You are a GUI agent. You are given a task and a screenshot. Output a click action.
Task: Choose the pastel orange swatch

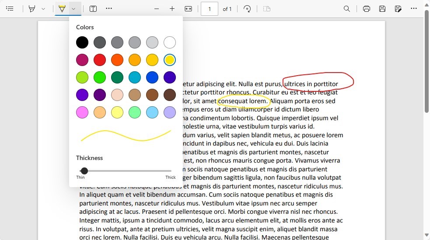click(100, 113)
